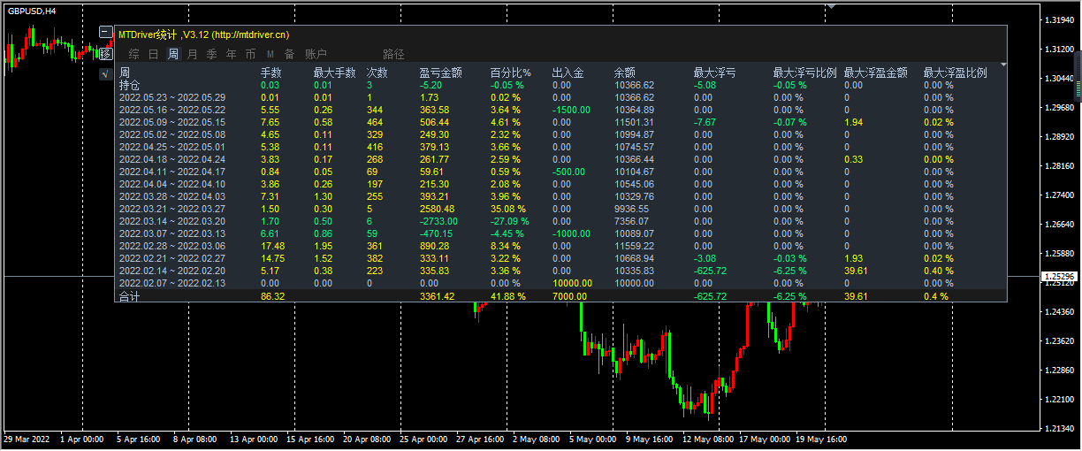
Task: Open the 账户 account tab
Action: click(316, 55)
